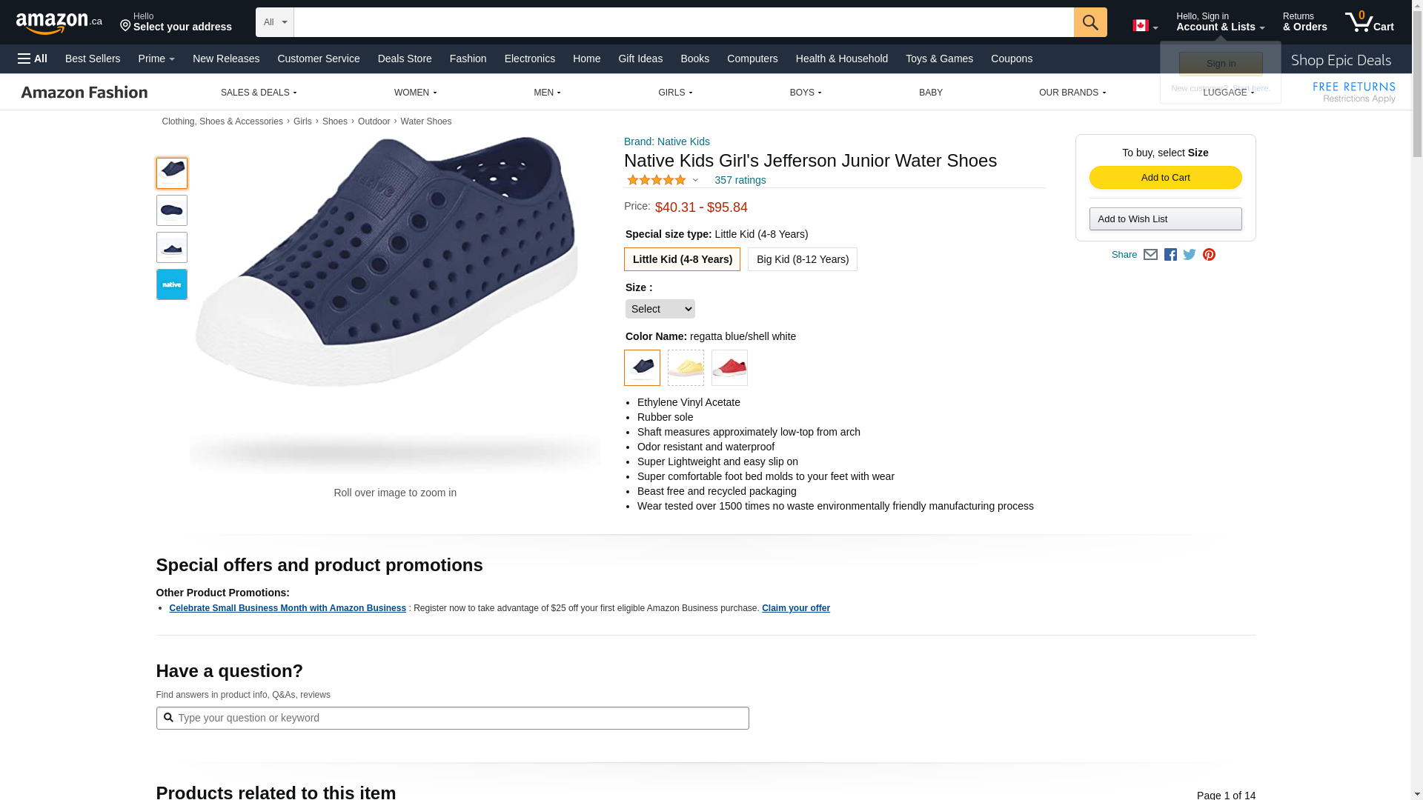Click the search magnifier button
Screen dimensions: 1423x800
[x=1089, y=22]
